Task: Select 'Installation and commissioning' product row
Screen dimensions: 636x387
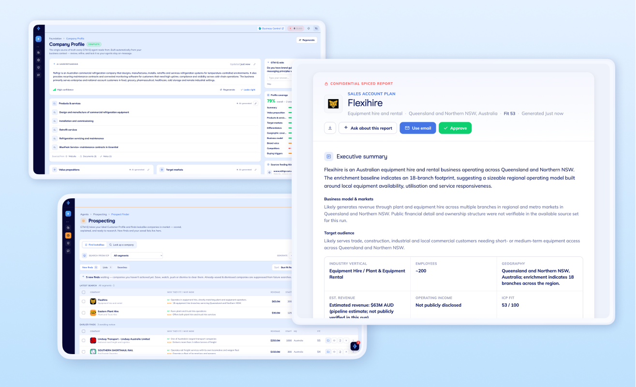Action: pos(155,121)
